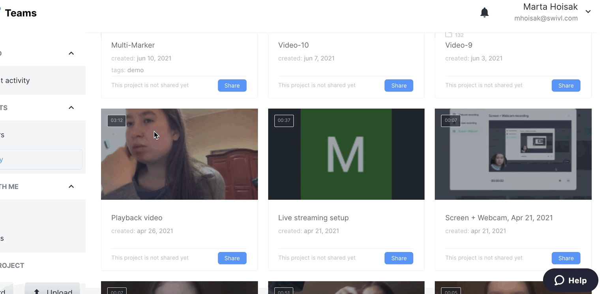Open the Help chat bubble

[570, 280]
